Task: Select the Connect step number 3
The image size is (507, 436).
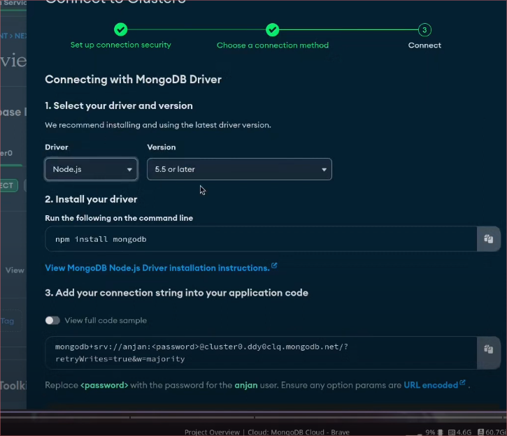Action: (424, 30)
